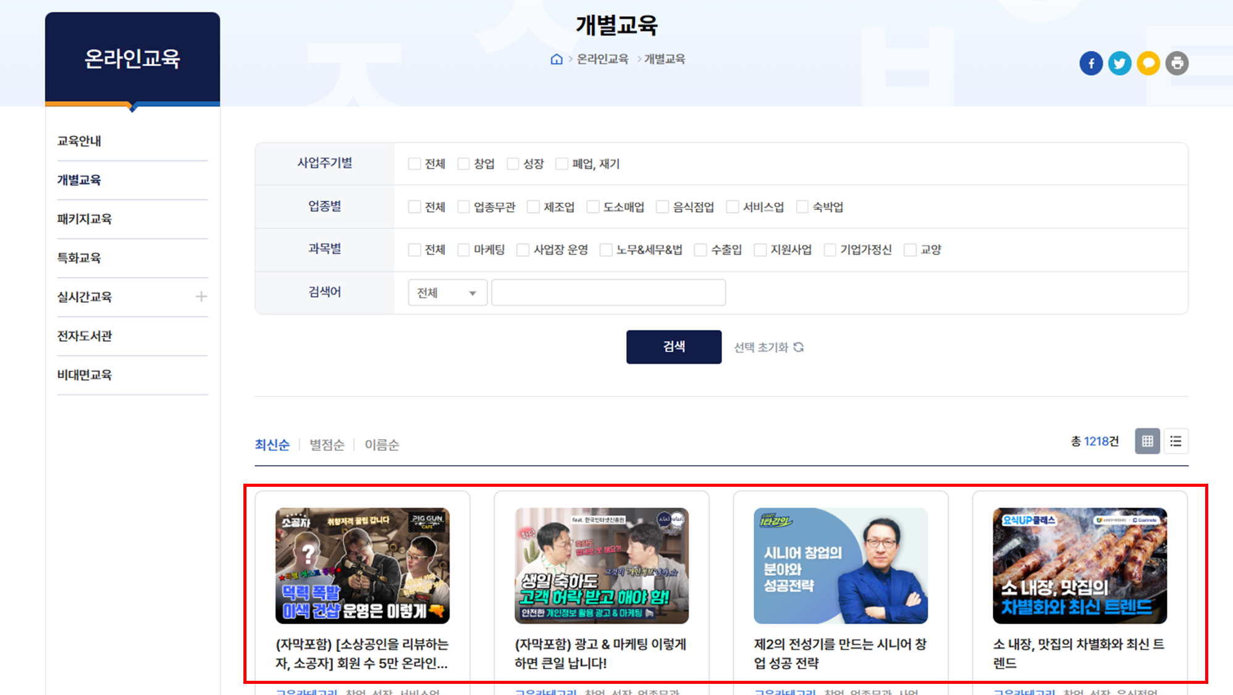Open the 시니어 창업 course thumbnail
The width and height of the screenshot is (1233, 695).
840,565
